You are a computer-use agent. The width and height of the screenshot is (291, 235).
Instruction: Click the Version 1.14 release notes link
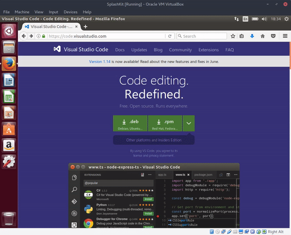99,62
